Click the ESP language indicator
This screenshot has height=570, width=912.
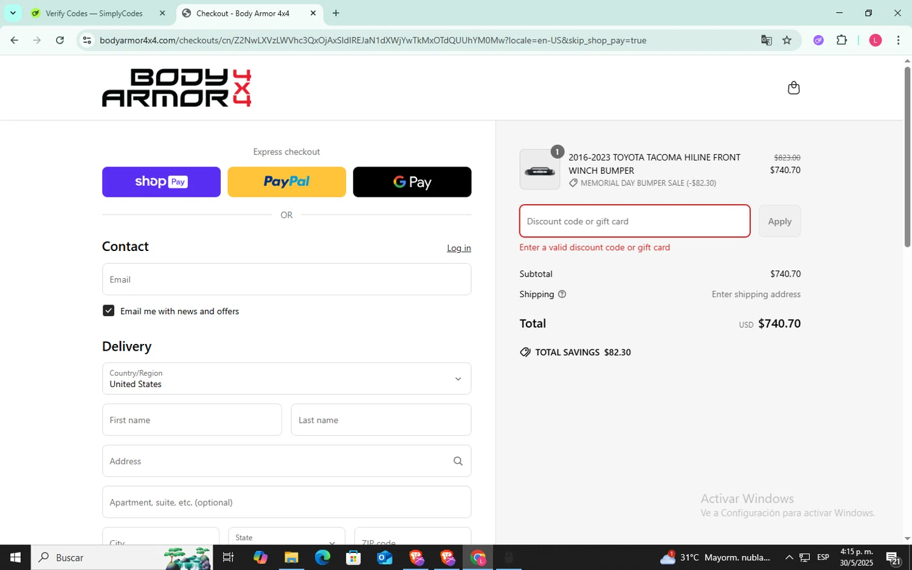point(823,557)
